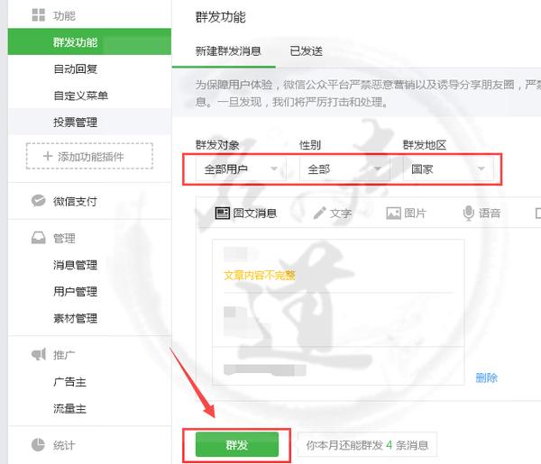Switch to the 新建群发消息 tab
This screenshot has height=464, width=541.
tap(228, 51)
